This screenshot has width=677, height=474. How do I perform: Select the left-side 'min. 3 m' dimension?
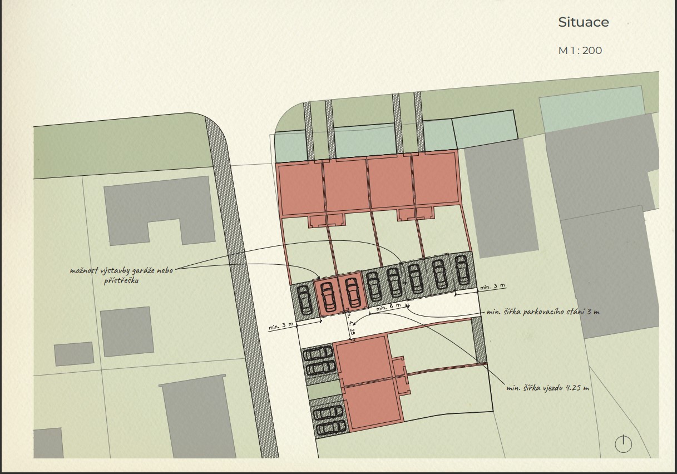point(281,327)
